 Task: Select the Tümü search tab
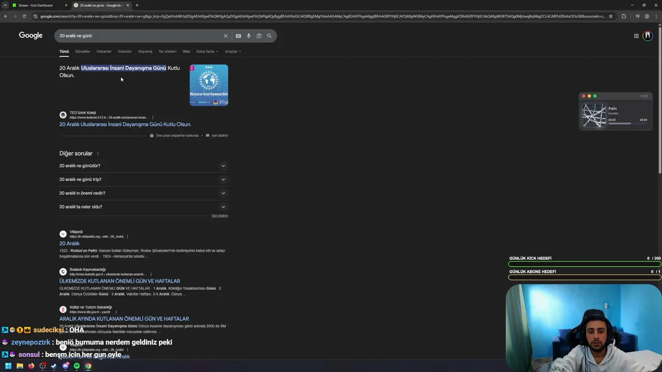pos(64,51)
